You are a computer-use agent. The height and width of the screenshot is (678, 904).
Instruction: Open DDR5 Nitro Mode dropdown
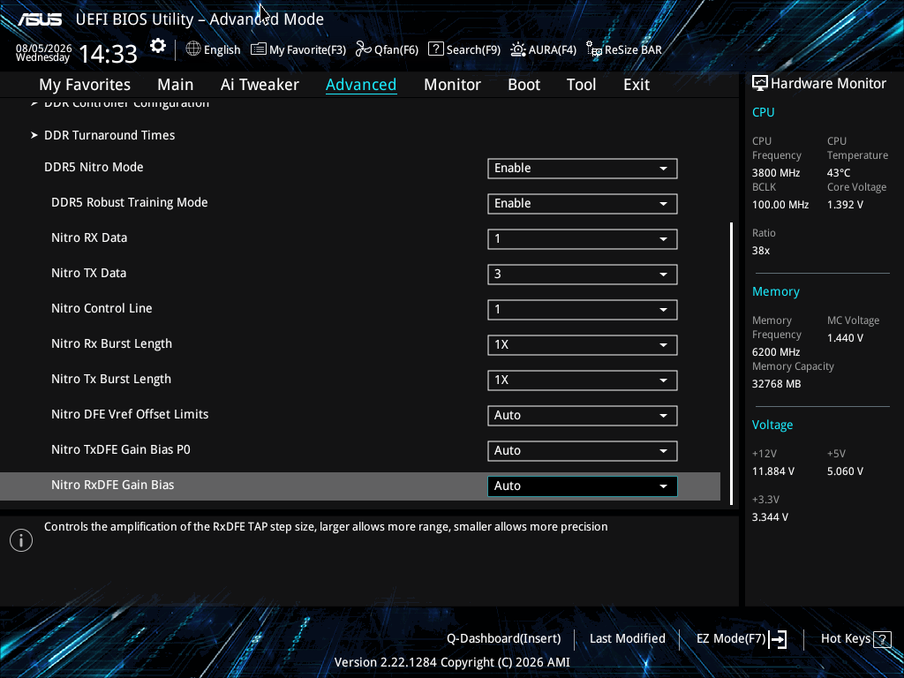click(583, 169)
